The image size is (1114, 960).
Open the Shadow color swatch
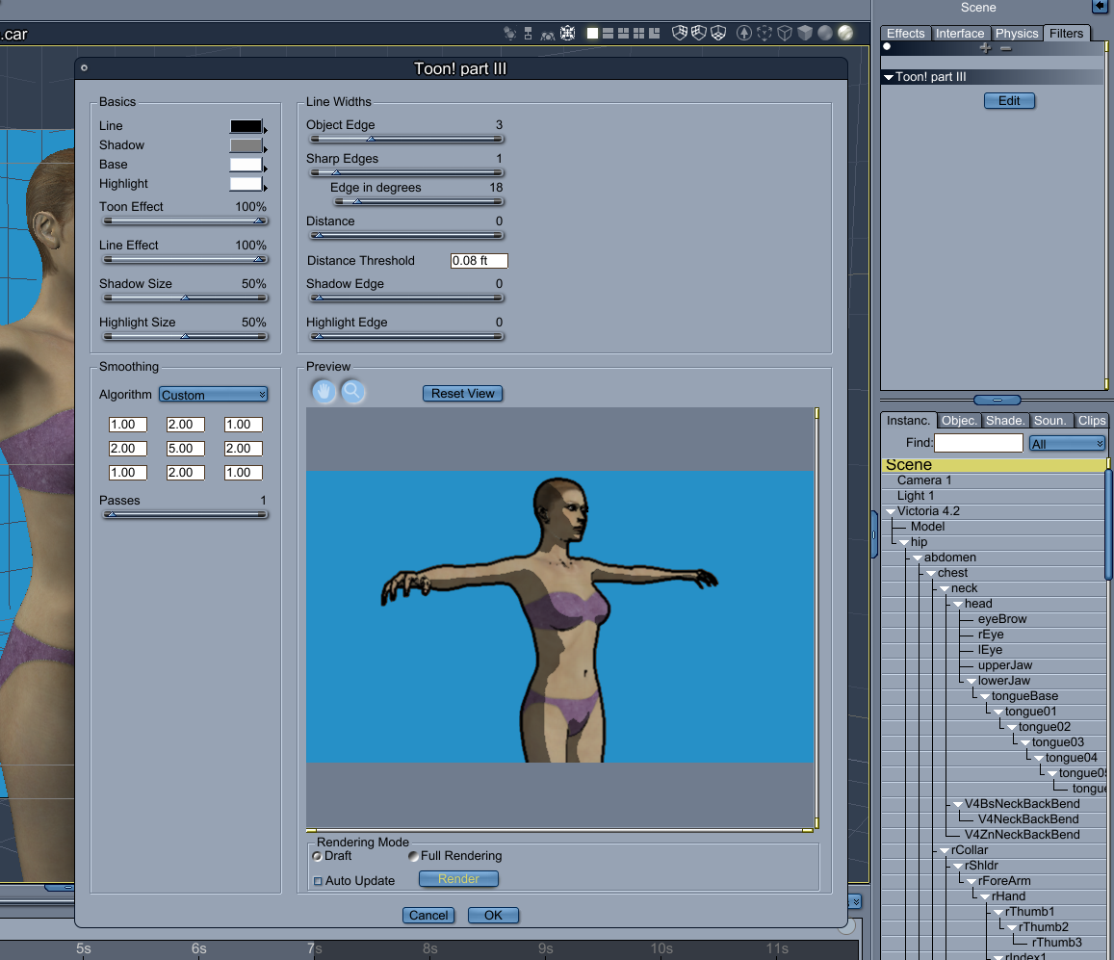coord(246,145)
